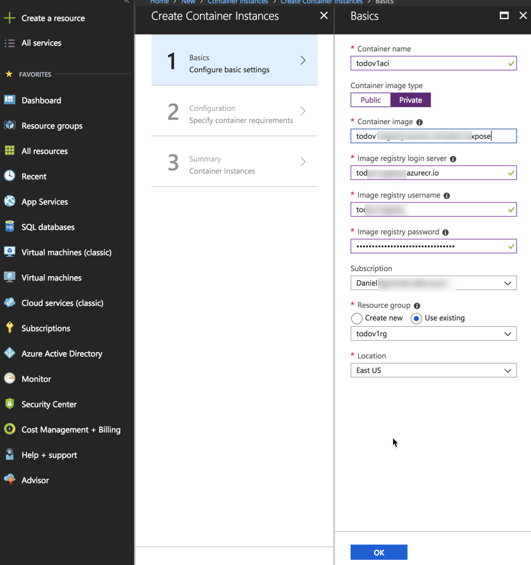The image size is (531, 565).
Task: Open the East US Location dropdown
Action: click(x=434, y=371)
